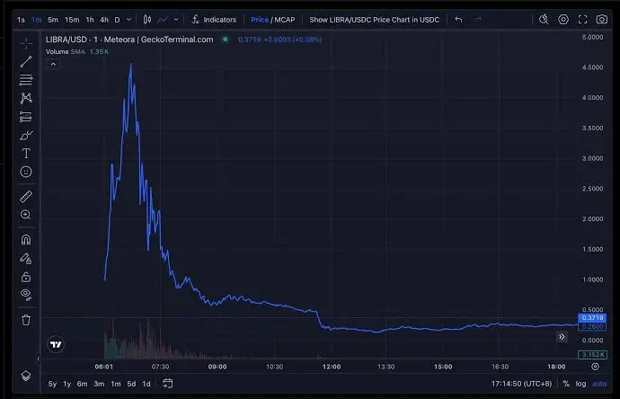620x399 pixels.
Task: Take a chart snapshot with camera icon
Action: click(602, 19)
